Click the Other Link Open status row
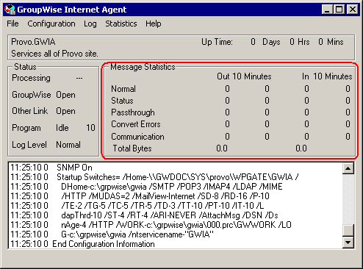The height and width of the screenshot is (269, 363). pyautogui.click(x=43, y=111)
